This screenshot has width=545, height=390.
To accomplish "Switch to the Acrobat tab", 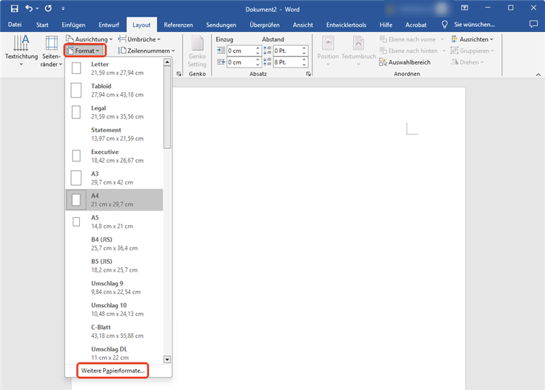I will [x=416, y=25].
